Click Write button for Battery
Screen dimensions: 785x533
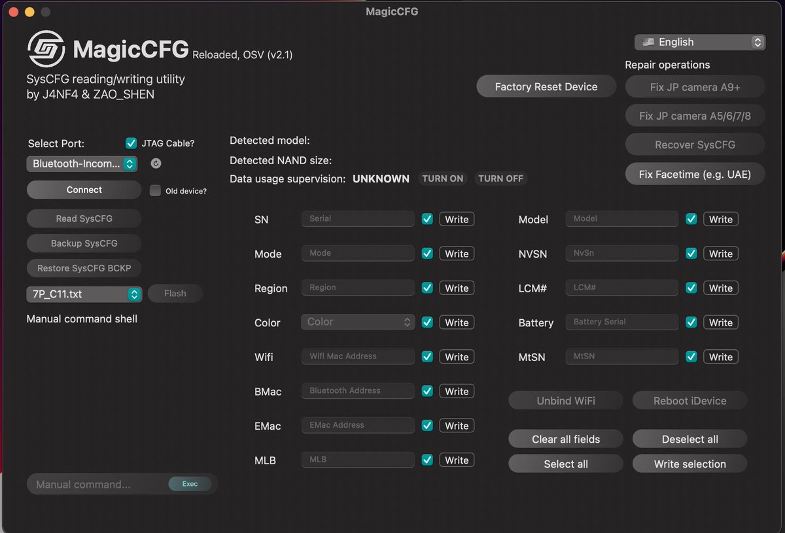tap(721, 322)
